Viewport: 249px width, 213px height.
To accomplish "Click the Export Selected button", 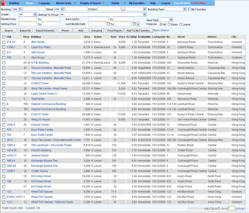I will click(45, 30).
